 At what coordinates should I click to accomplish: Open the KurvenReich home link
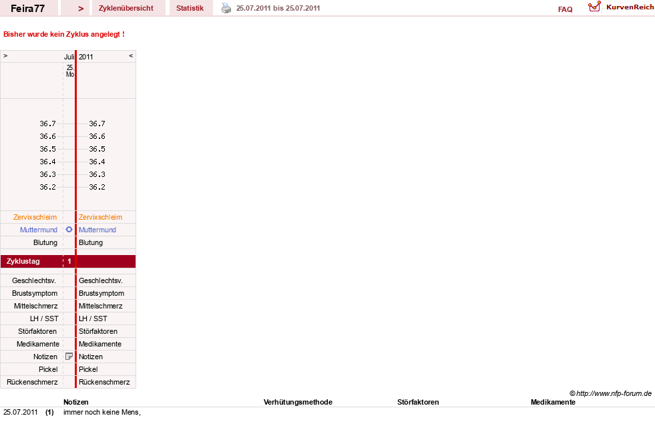coord(630,7)
